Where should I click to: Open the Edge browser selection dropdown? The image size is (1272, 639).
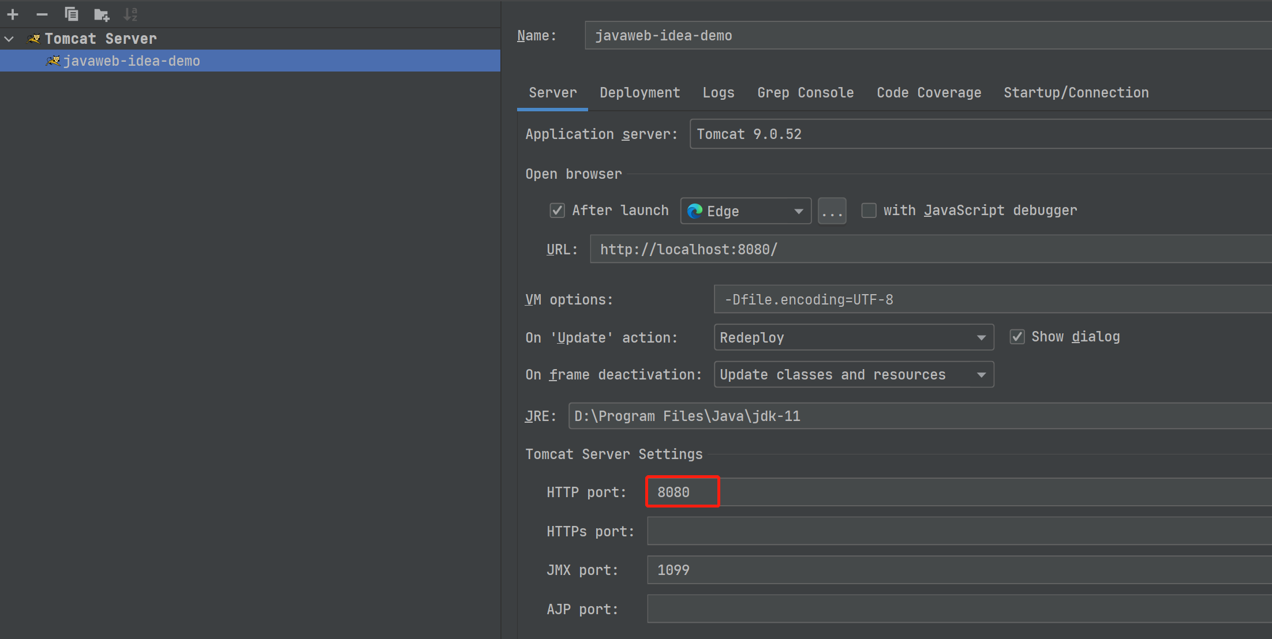coord(798,211)
